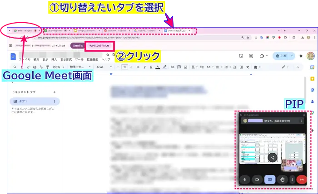The height and width of the screenshot is (194, 318).
Task: Open the 拡張機能 menu
Action: (x=93, y=59)
